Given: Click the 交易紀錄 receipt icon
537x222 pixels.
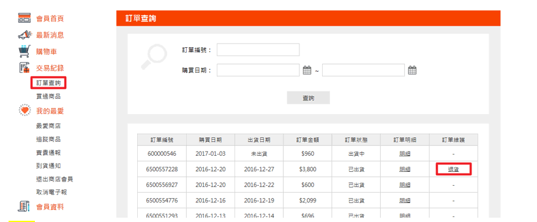Looking at the screenshot, I should click(24, 68).
